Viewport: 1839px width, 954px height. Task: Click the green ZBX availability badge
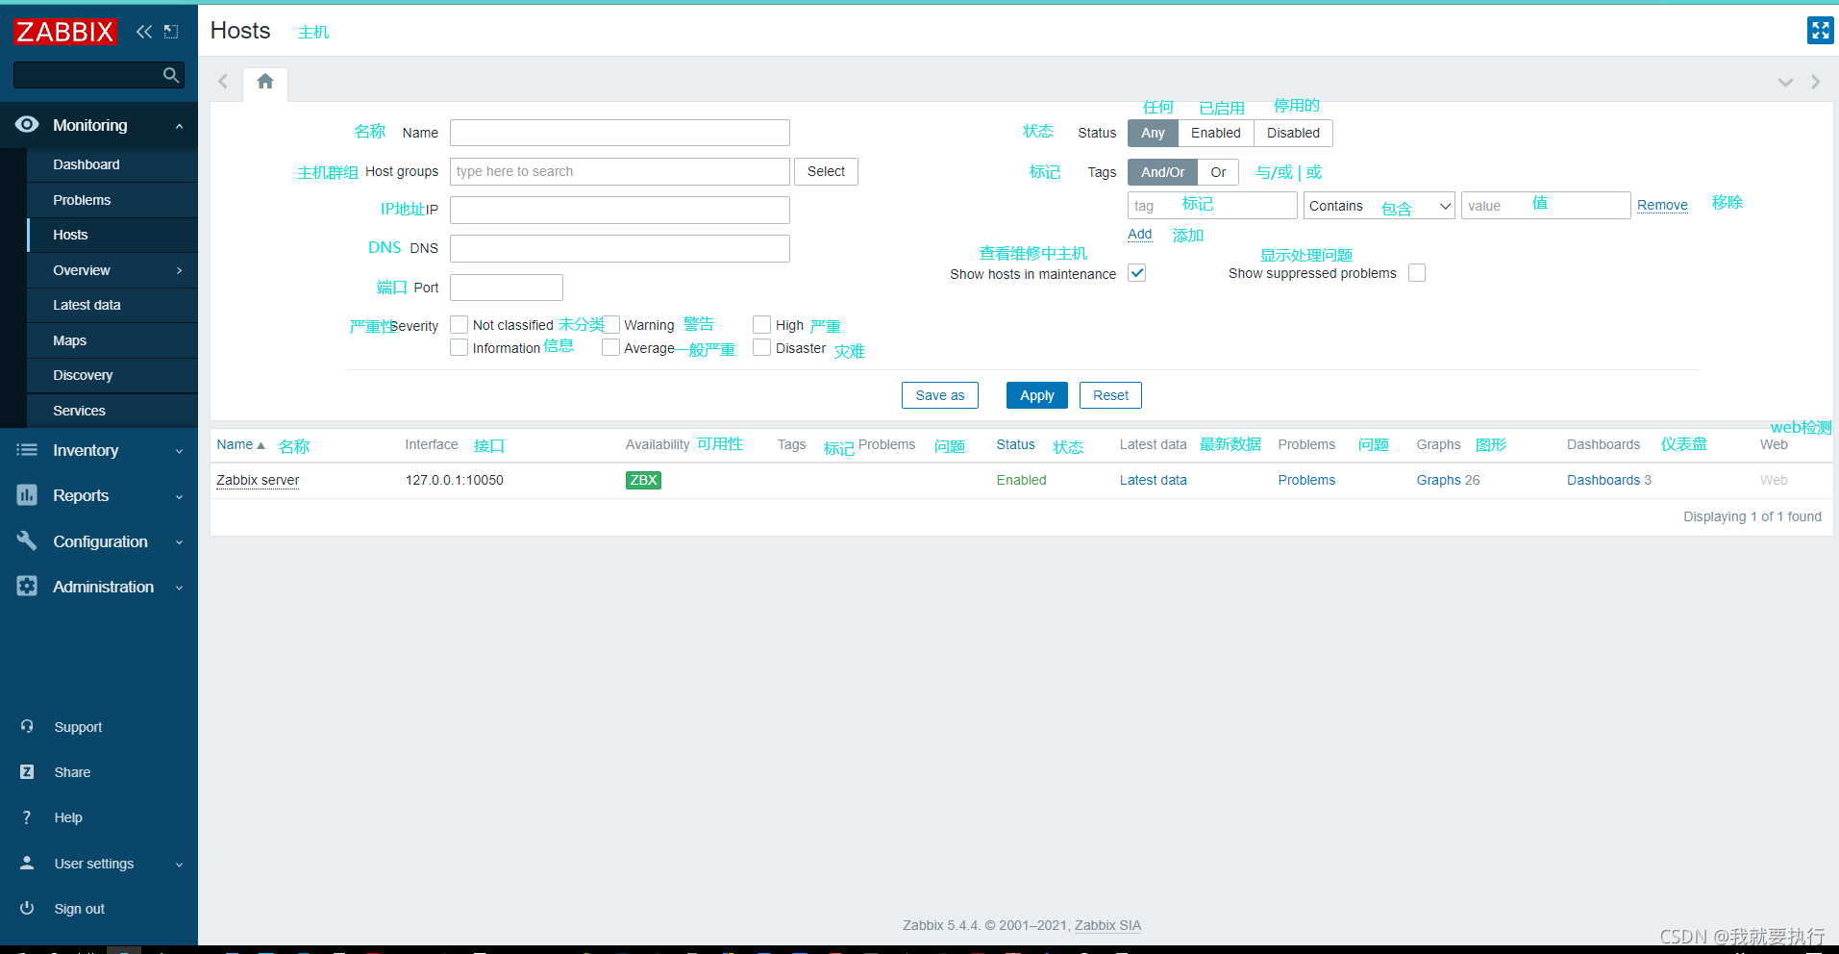[x=643, y=480]
